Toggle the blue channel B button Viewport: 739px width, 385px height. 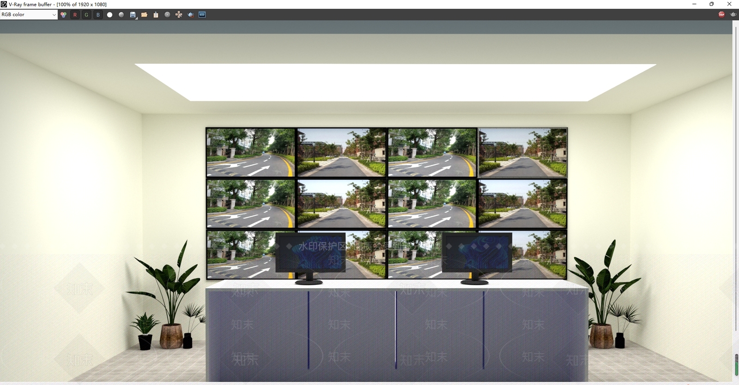[x=98, y=15]
